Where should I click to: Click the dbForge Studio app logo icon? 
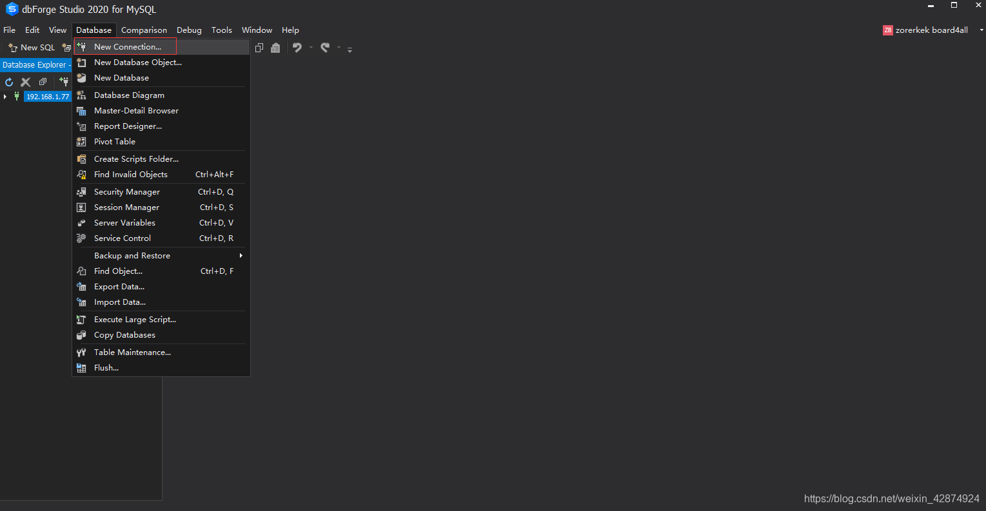[x=12, y=9]
